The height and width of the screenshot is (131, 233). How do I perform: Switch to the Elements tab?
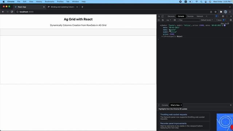click(171, 16)
